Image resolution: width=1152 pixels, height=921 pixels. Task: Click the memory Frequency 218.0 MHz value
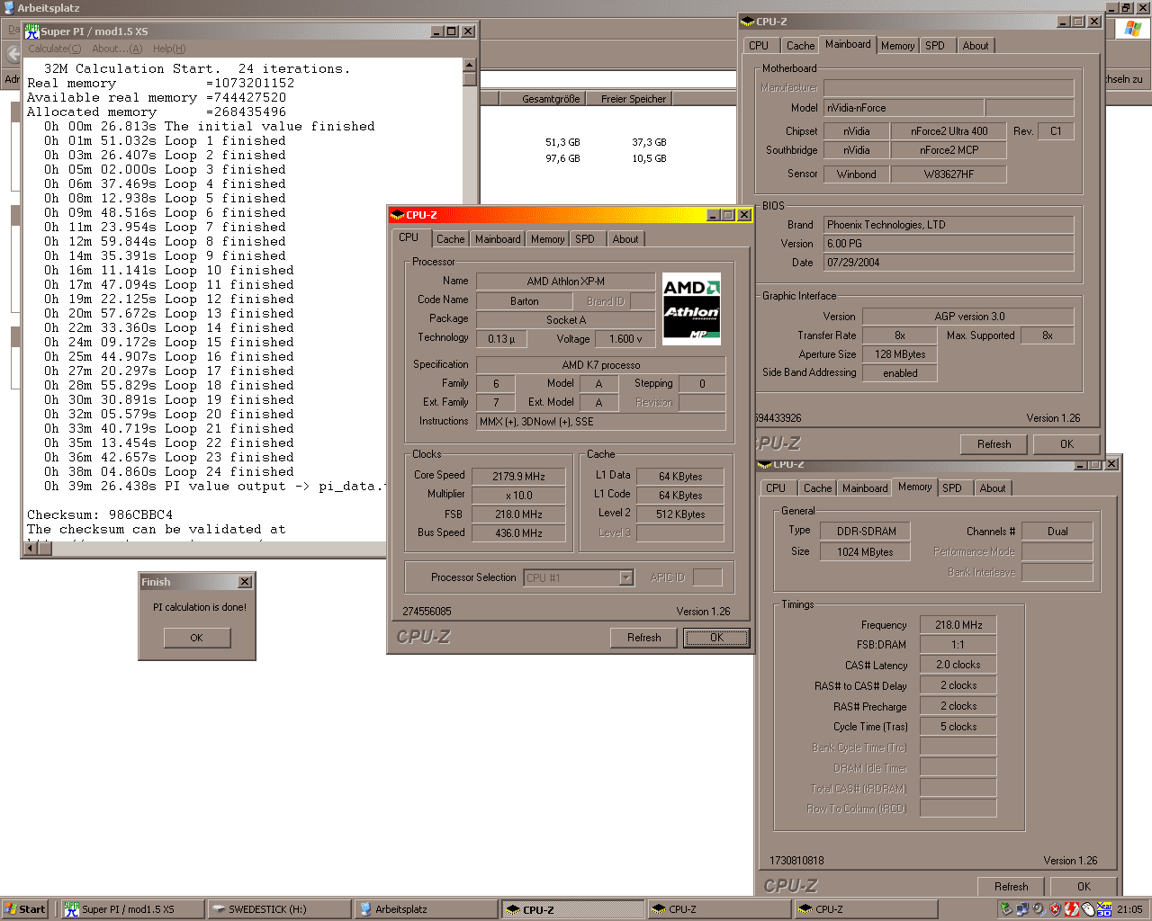(x=958, y=625)
